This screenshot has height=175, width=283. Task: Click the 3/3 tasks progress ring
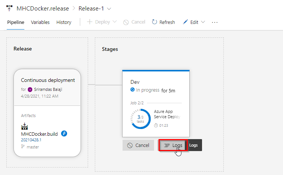pyautogui.click(x=141, y=119)
